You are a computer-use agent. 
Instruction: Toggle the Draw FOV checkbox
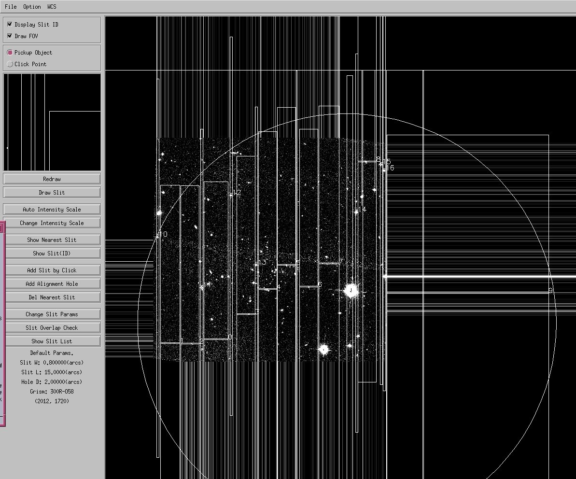tap(10, 36)
